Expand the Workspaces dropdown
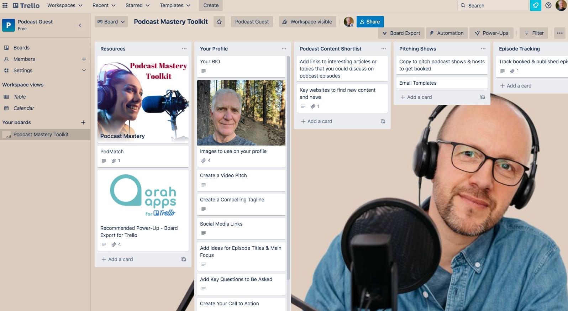This screenshot has width=568, height=311. (65, 5)
